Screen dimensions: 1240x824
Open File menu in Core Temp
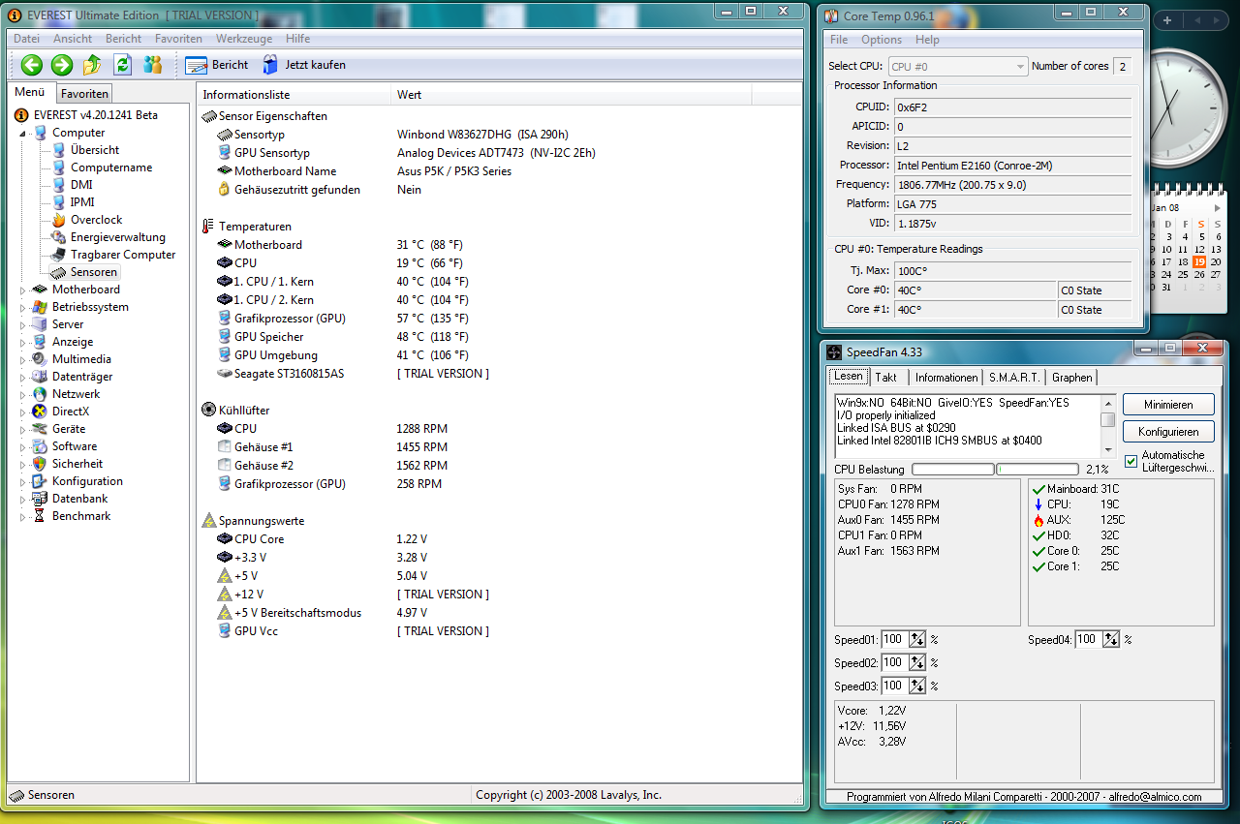coord(839,40)
